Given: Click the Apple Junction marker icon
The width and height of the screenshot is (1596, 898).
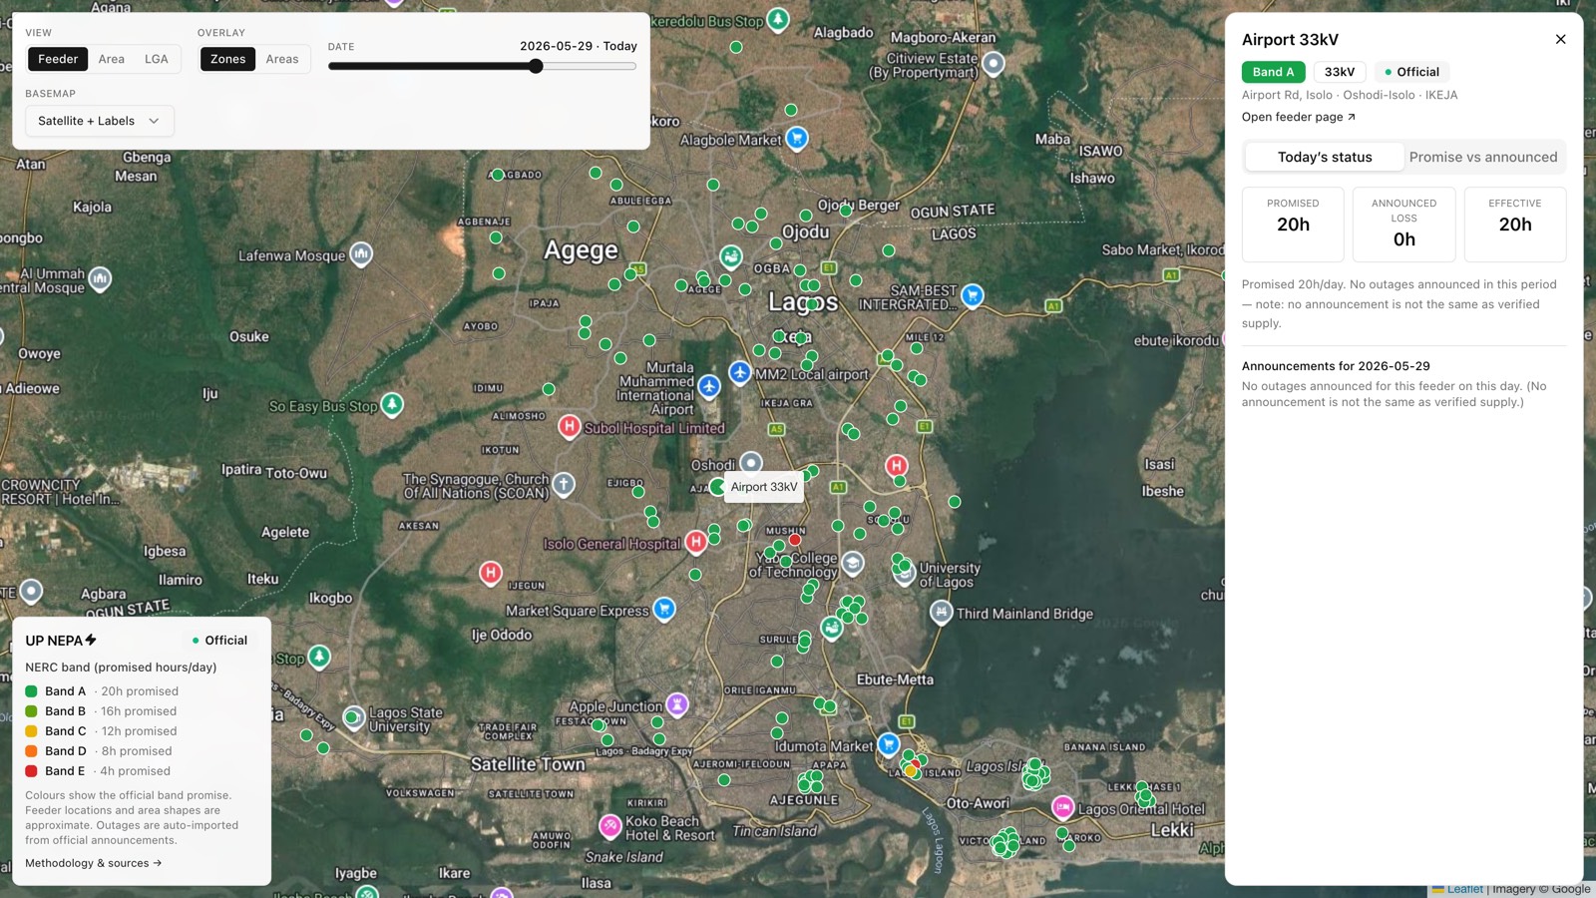Looking at the screenshot, I should click(x=677, y=704).
